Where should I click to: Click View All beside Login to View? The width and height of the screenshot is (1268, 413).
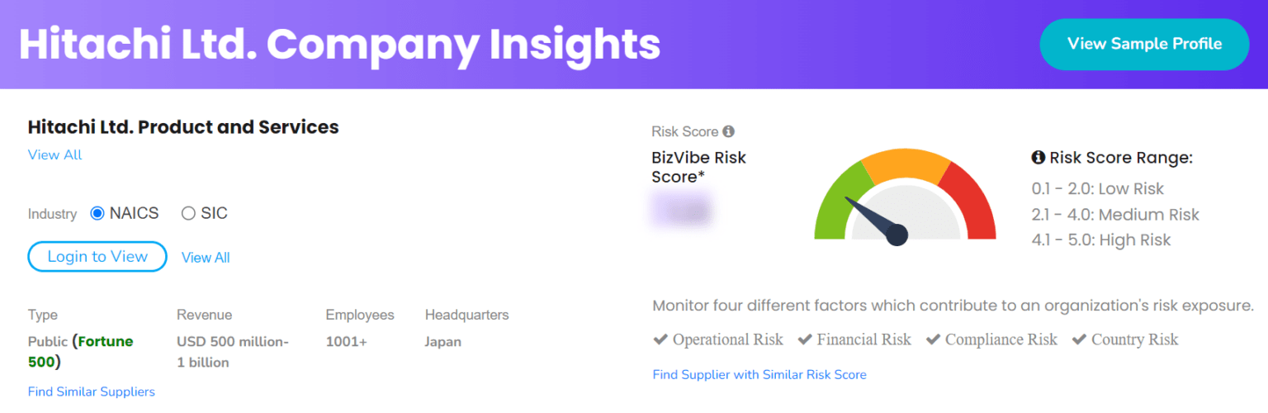click(206, 258)
